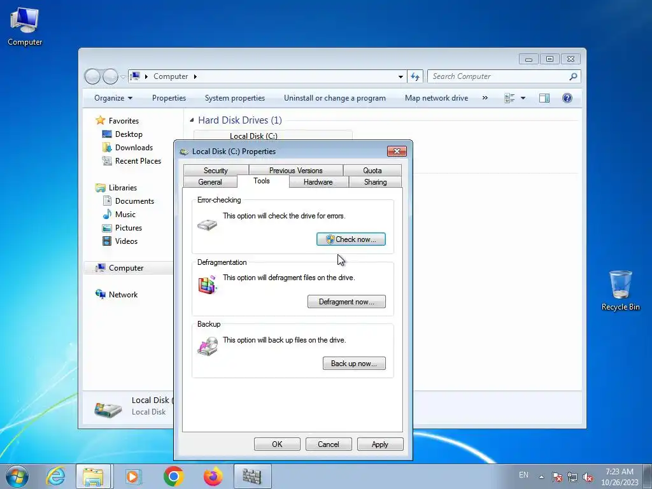Click the error-checking drive icon
Screen dimensions: 652x489
[x=207, y=225]
